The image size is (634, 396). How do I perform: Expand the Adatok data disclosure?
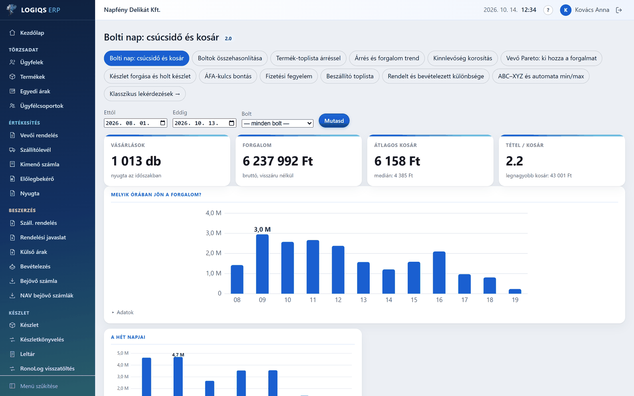coord(123,312)
